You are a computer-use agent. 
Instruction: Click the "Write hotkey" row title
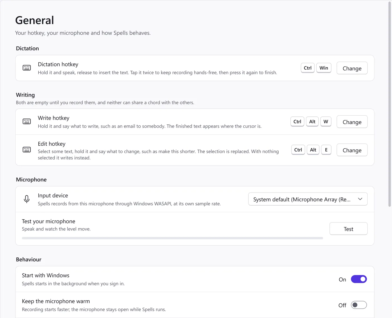pyautogui.click(x=53, y=118)
